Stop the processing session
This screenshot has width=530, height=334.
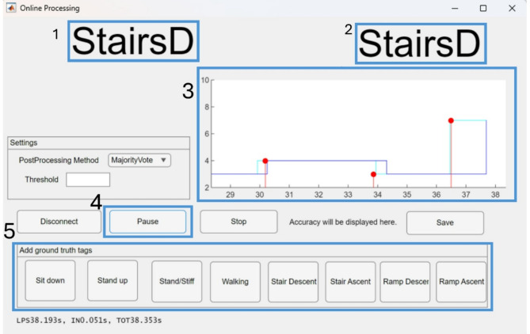click(238, 222)
